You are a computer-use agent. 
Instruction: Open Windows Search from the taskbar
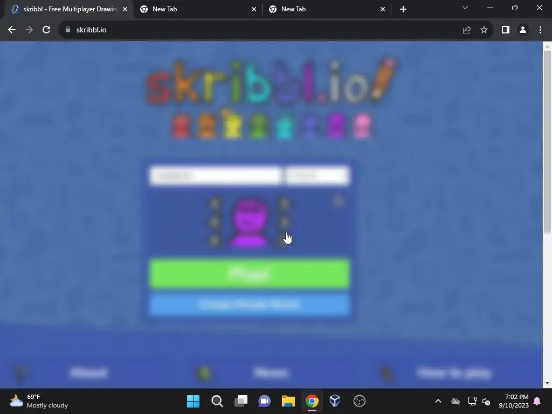pyautogui.click(x=217, y=401)
